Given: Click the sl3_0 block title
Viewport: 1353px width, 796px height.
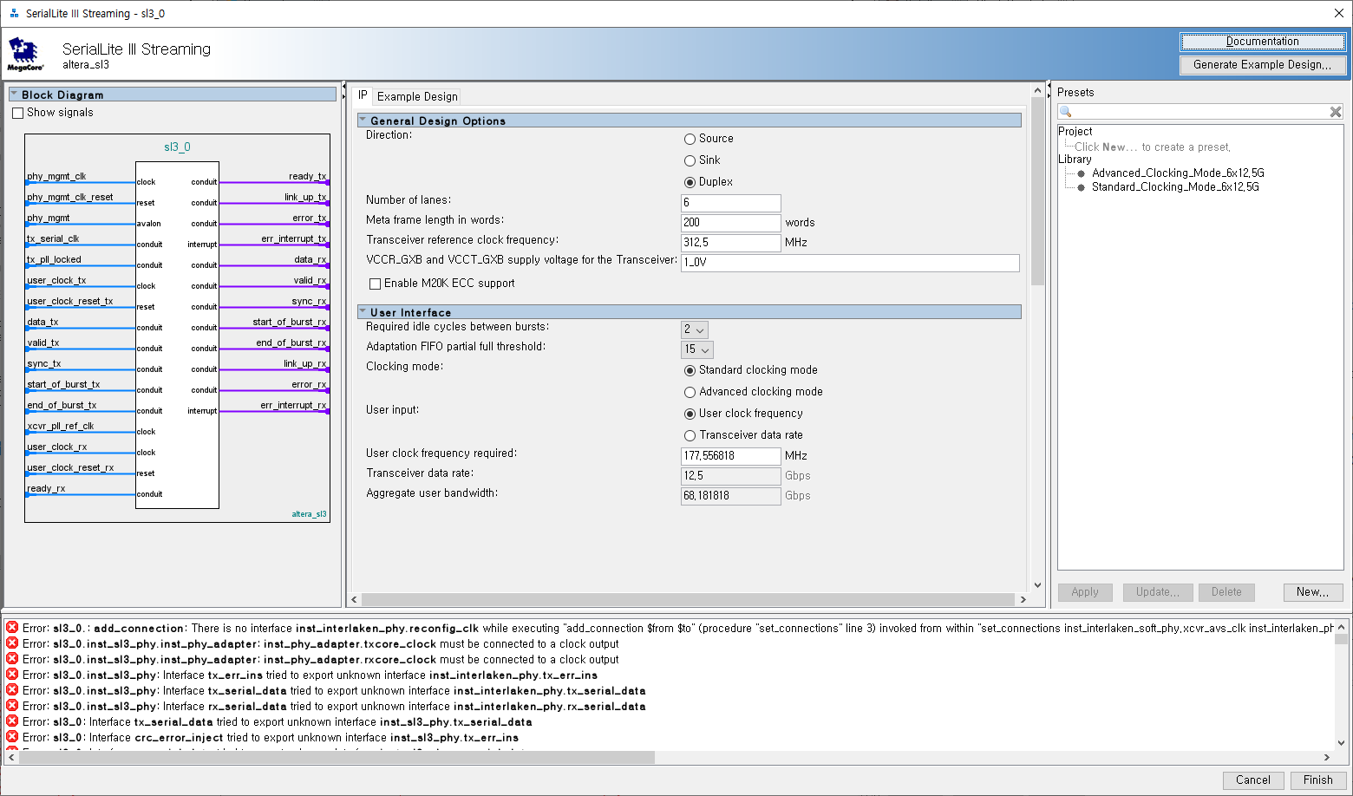Looking at the screenshot, I should tap(177, 147).
